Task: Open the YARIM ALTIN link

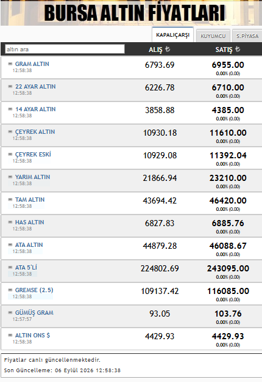Action: point(32,177)
